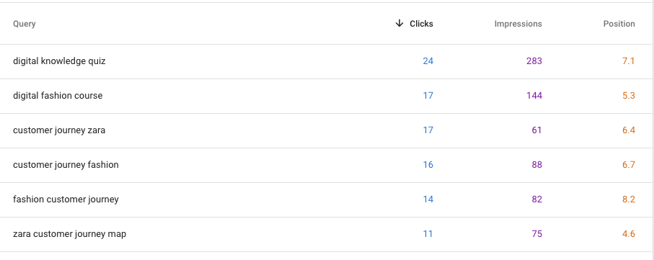Click impressions value 61
Image resolution: width=654 pixels, height=260 pixels.
pyautogui.click(x=536, y=130)
